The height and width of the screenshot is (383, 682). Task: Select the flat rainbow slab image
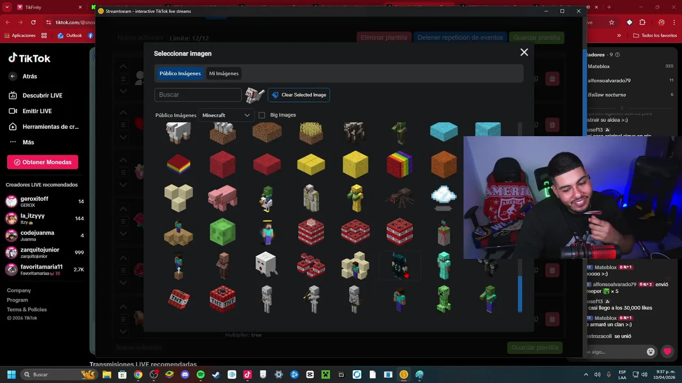[178, 164]
